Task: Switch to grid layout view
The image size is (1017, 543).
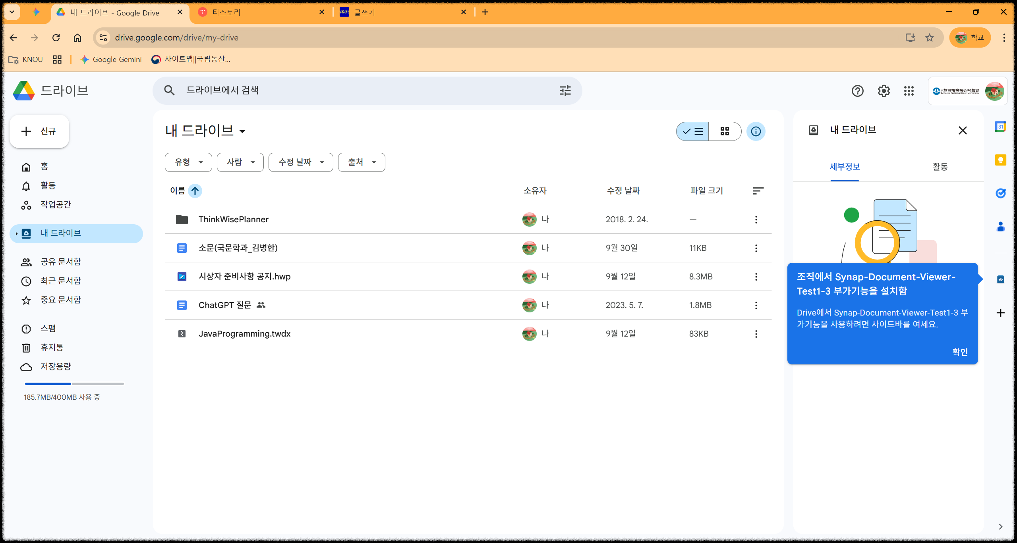Action: click(x=725, y=131)
